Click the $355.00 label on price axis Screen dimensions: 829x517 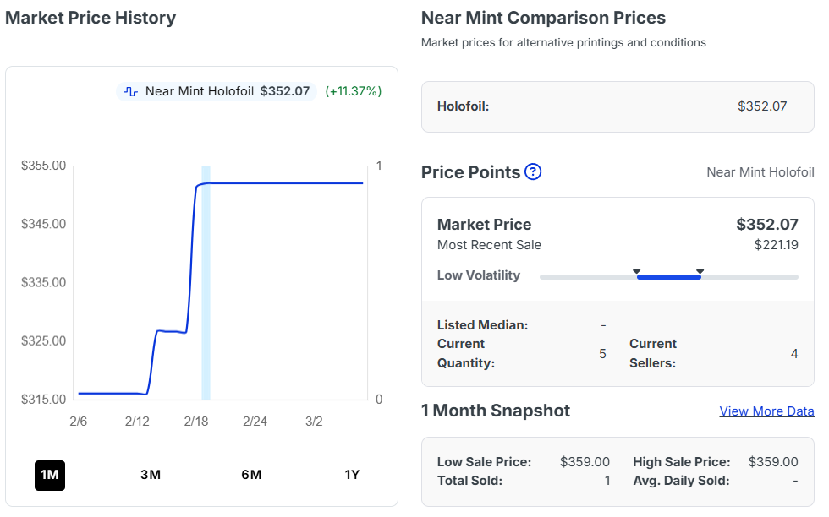pos(44,166)
